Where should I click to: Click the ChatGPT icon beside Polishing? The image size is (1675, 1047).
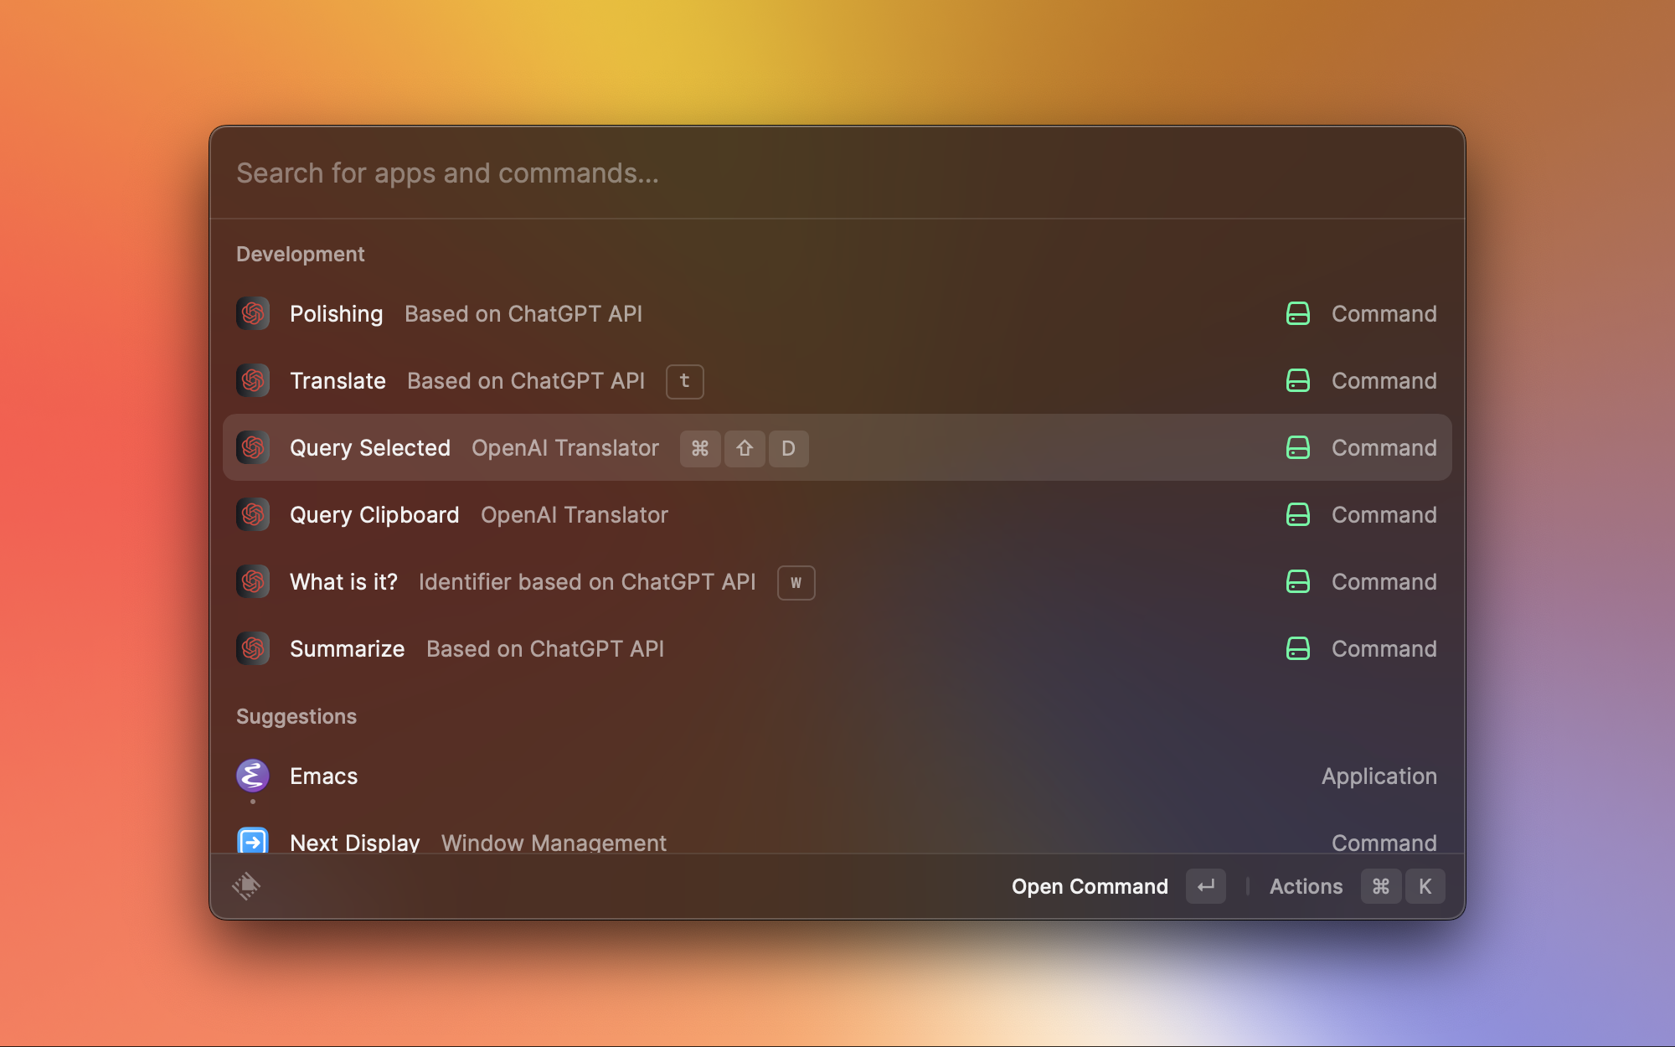252,314
